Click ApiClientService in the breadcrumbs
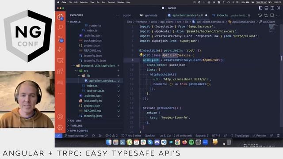Viewport: 283px width, 159px height. [x=244, y=22]
